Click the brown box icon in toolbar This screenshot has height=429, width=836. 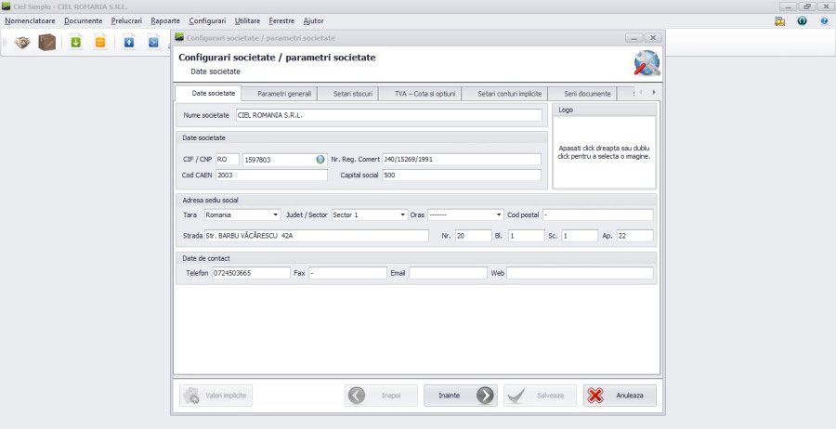[46, 42]
